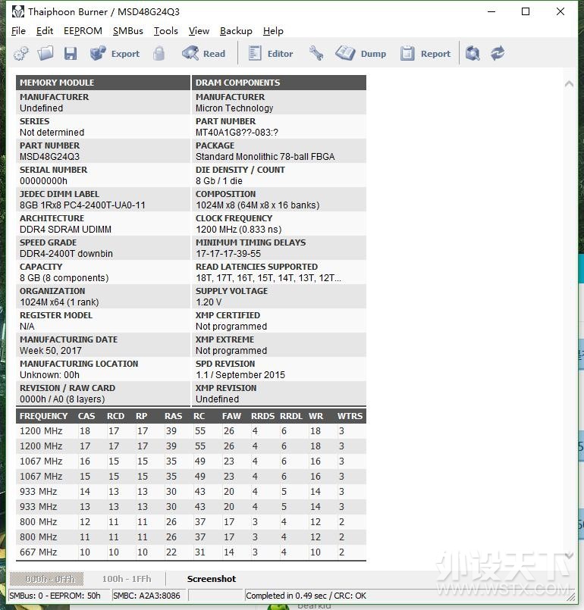Image resolution: width=584 pixels, height=610 pixels.
Task: Click the Thaiphoon Burner title bar app icon
Action: pyautogui.click(x=18, y=11)
